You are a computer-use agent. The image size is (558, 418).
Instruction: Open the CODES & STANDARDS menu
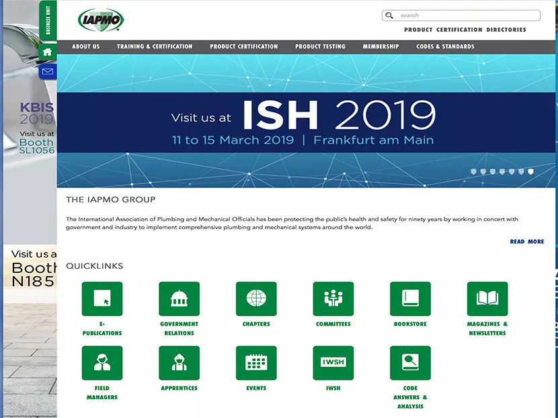445,46
